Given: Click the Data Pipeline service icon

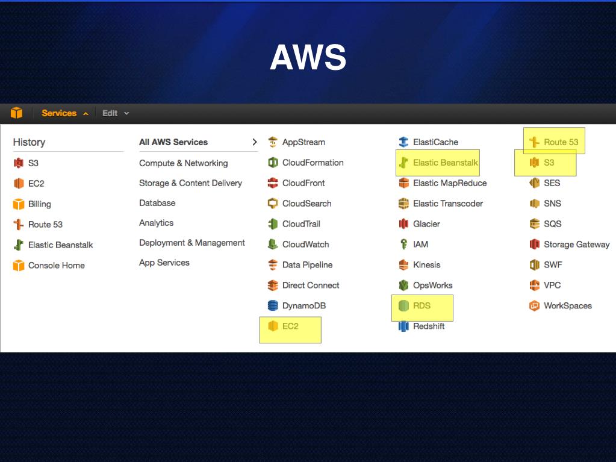Looking at the screenshot, I should coord(273,264).
